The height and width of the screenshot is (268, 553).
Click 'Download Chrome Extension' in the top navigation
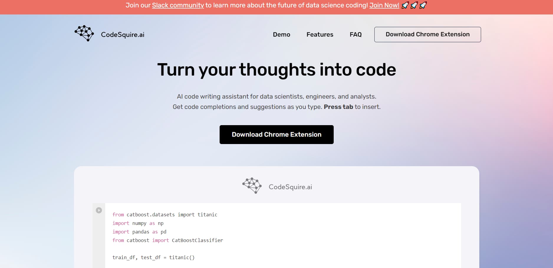[427, 34]
